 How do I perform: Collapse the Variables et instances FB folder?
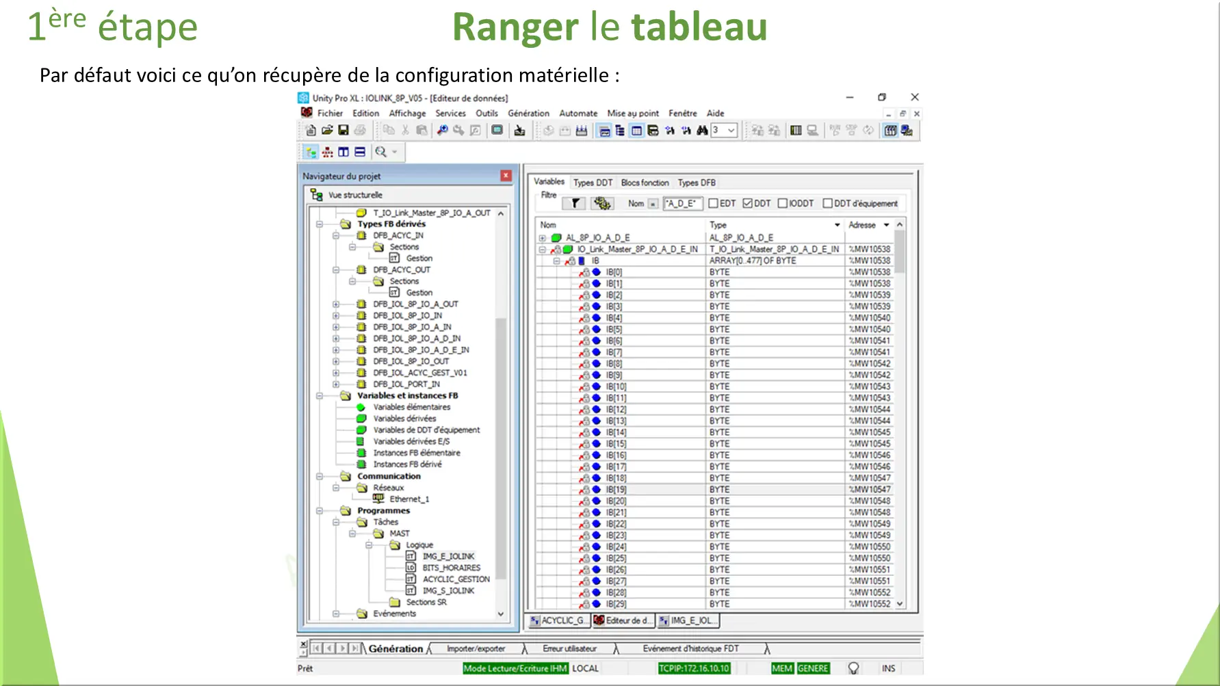pos(320,395)
